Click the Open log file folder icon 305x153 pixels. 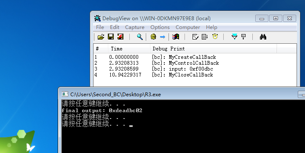pyautogui.click(x=101, y=37)
